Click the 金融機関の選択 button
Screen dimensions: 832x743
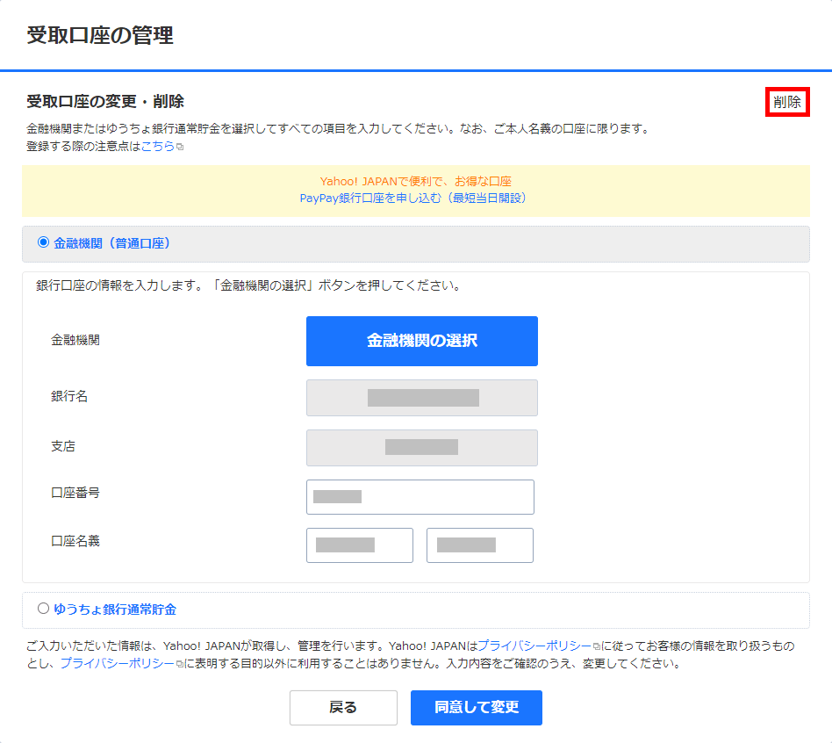(422, 341)
